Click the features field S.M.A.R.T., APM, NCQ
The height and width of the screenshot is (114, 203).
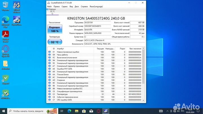click(x=114, y=44)
